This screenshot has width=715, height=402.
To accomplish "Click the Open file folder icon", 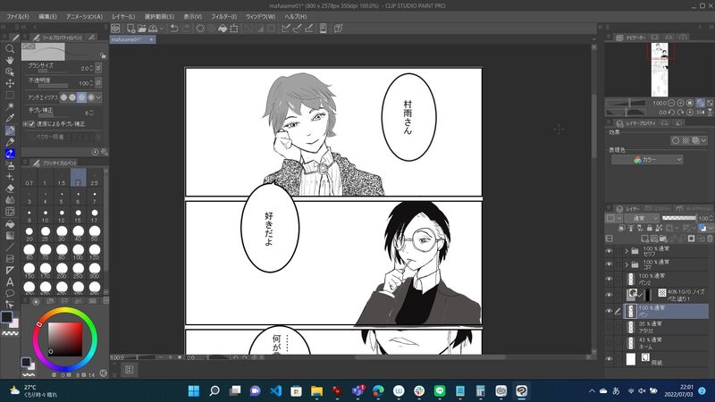I will pyautogui.click(x=142, y=29).
